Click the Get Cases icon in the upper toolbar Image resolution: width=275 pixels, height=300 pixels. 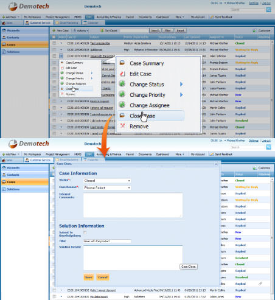coord(102,30)
